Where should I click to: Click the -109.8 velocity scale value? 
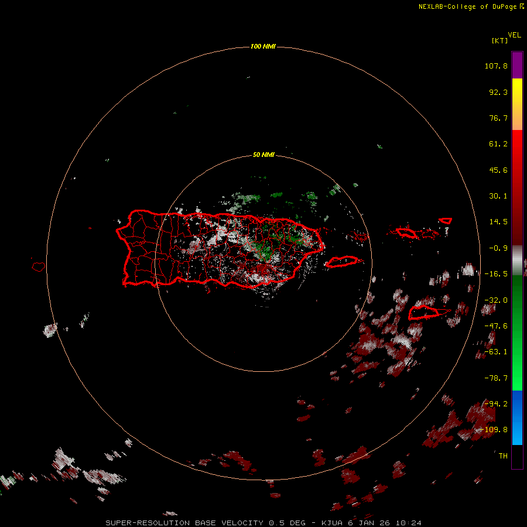pos(494,430)
